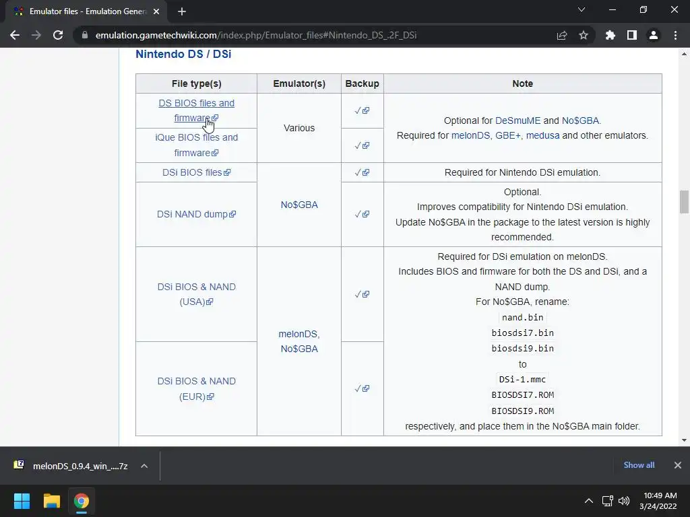
Task: Click the Various emulator cell
Action: coord(299,128)
